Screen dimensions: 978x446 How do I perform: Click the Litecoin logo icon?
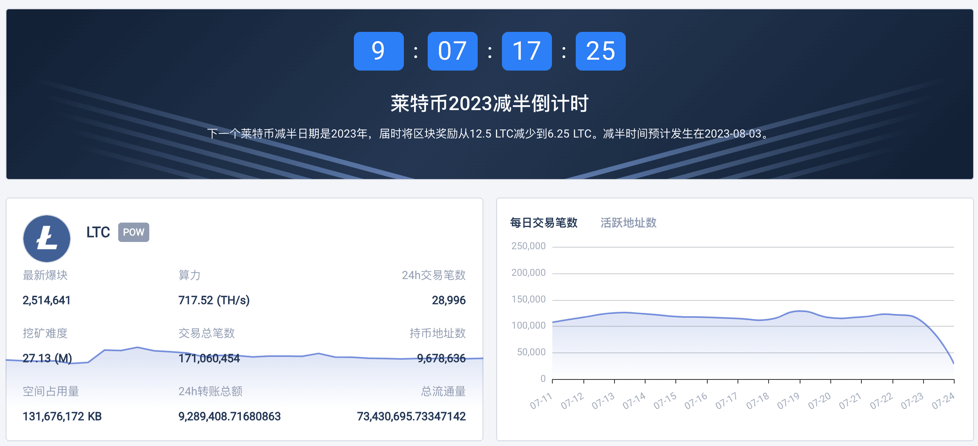point(47,238)
